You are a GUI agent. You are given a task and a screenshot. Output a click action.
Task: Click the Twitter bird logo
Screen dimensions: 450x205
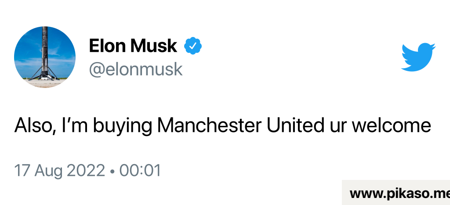tap(418, 57)
